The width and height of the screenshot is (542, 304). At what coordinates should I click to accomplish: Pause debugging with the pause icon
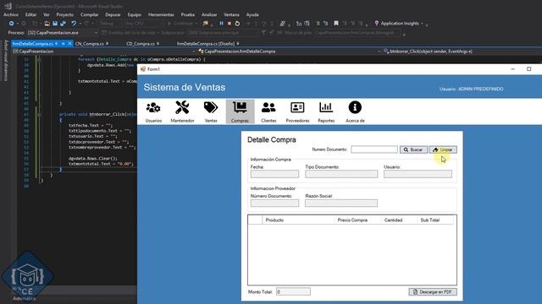221,24
